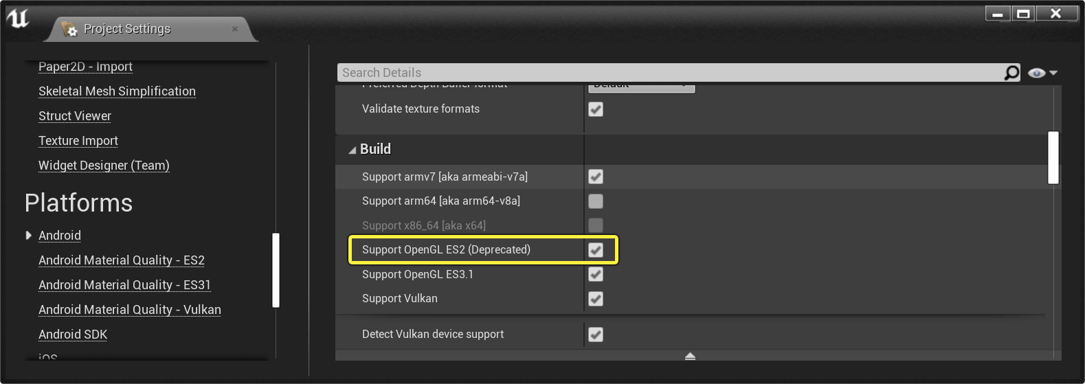
Task: Disable Support Vulkan checkbox
Action: (x=596, y=299)
